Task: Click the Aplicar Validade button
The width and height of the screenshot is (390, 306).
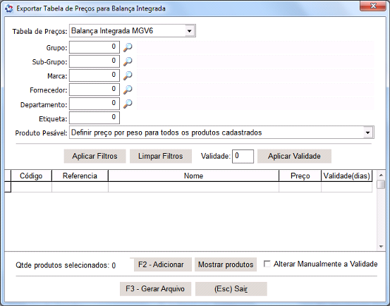Action: [294, 156]
